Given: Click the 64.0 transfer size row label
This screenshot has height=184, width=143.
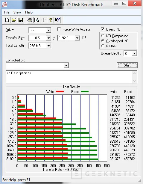Looking at the screenshot, I should click(13, 128).
